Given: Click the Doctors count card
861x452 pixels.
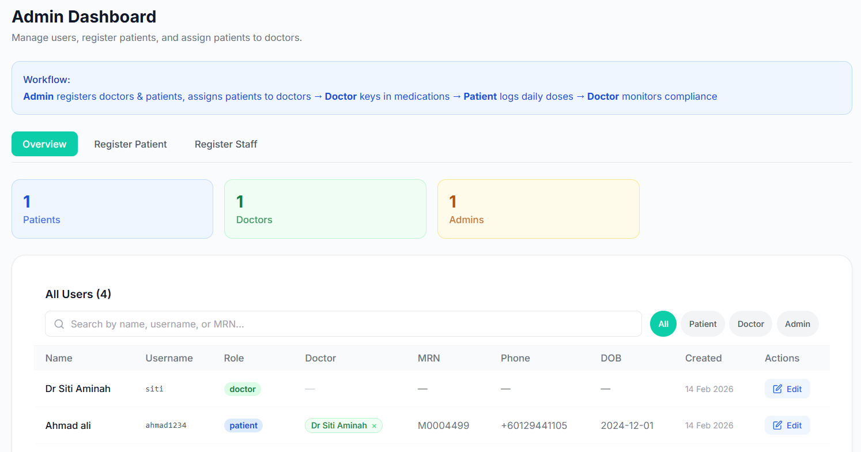Looking at the screenshot, I should (x=325, y=209).
